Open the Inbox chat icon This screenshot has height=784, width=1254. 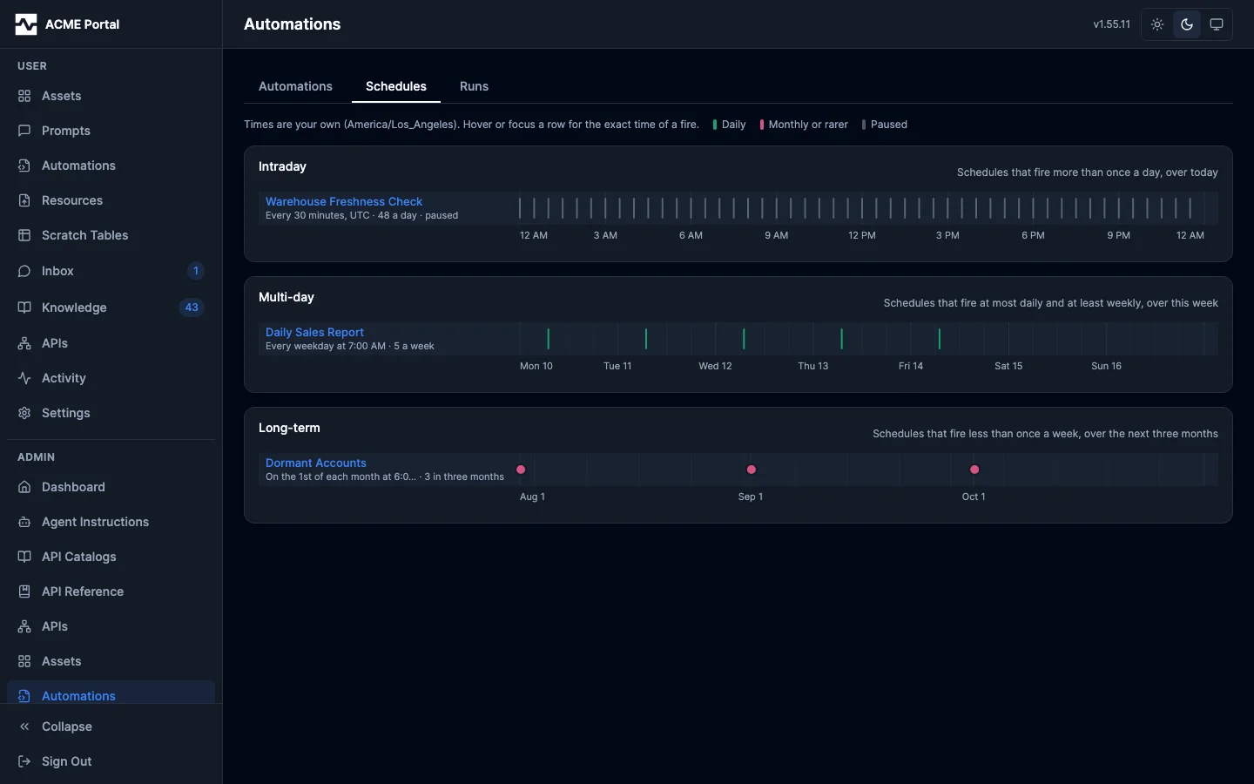(24, 271)
